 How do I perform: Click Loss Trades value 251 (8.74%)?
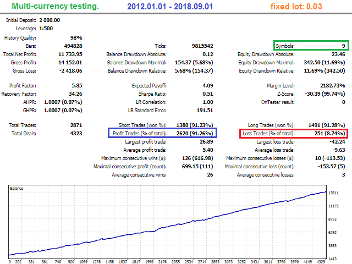pos(330,134)
